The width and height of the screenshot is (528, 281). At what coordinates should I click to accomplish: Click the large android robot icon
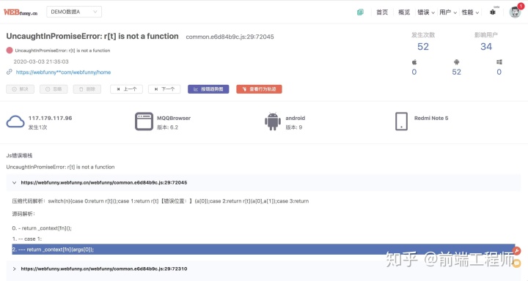click(x=273, y=121)
